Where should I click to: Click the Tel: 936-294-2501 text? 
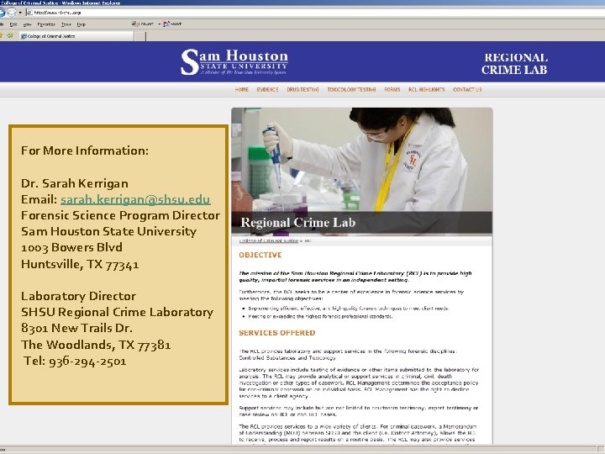(x=75, y=361)
